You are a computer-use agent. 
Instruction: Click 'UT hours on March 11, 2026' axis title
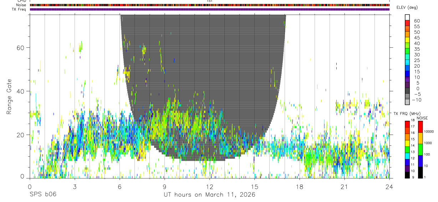point(209,195)
